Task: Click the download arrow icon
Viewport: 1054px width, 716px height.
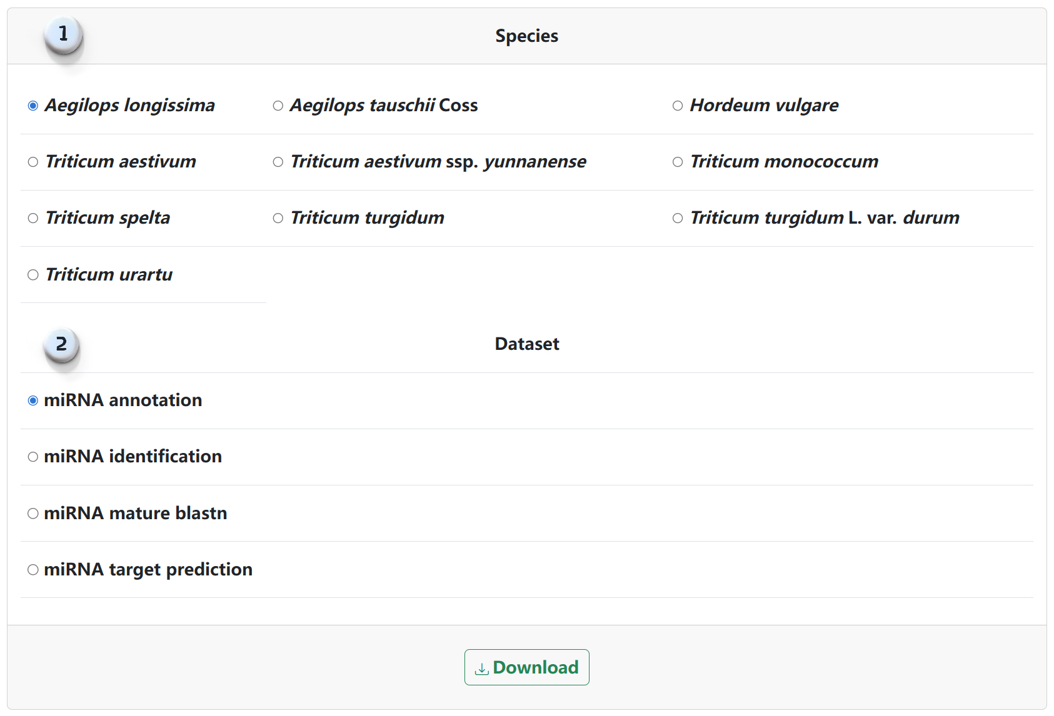Action: click(x=482, y=669)
